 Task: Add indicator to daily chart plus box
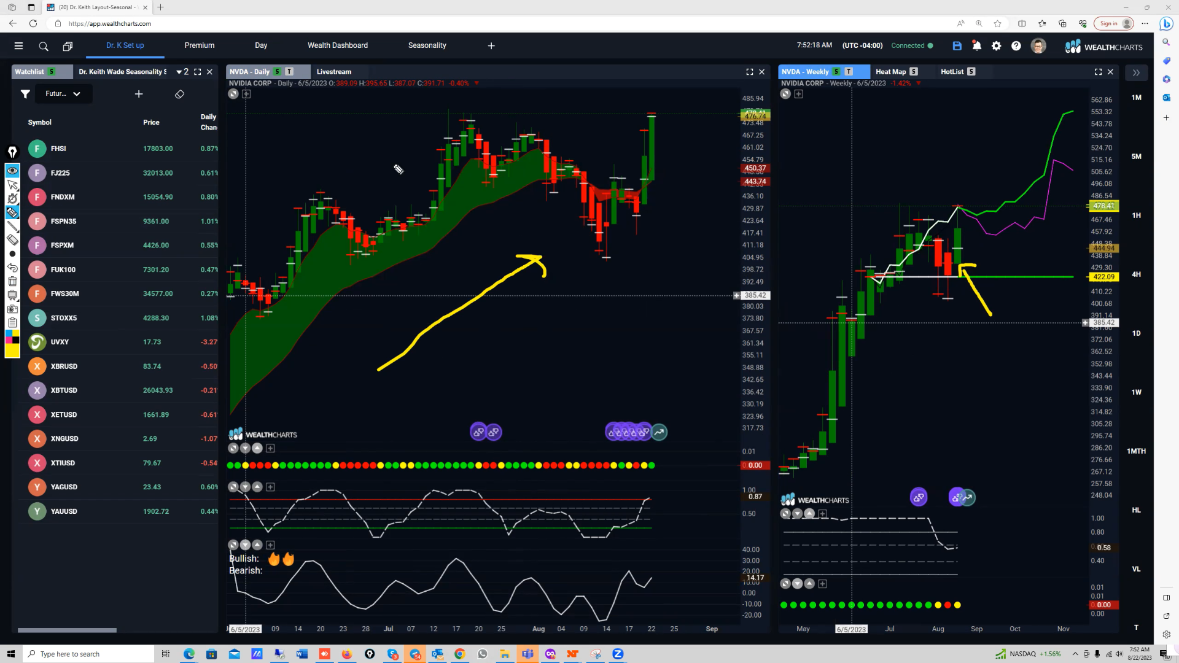[246, 94]
